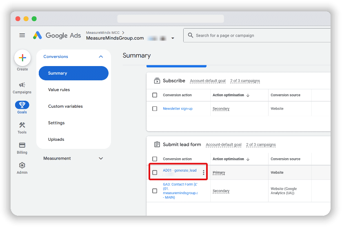Select the GA3: Contact Form row checkbox
This screenshot has width=342, height=230.
point(155,191)
